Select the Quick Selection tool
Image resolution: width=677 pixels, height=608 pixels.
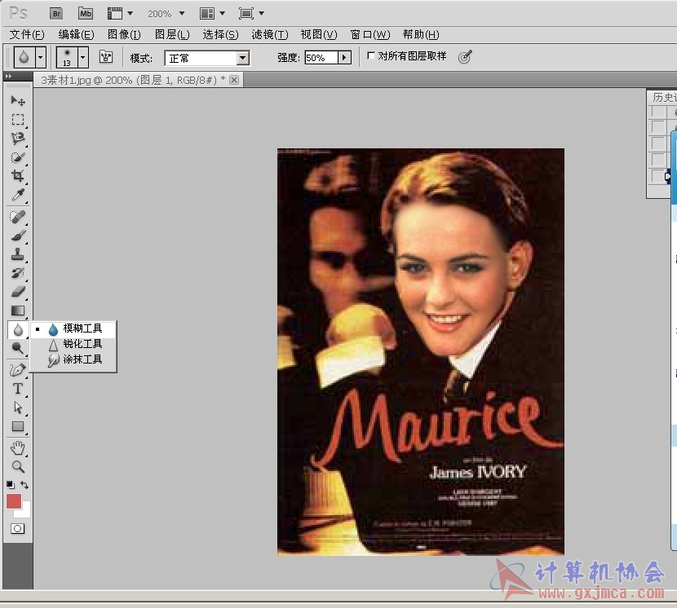coord(18,157)
